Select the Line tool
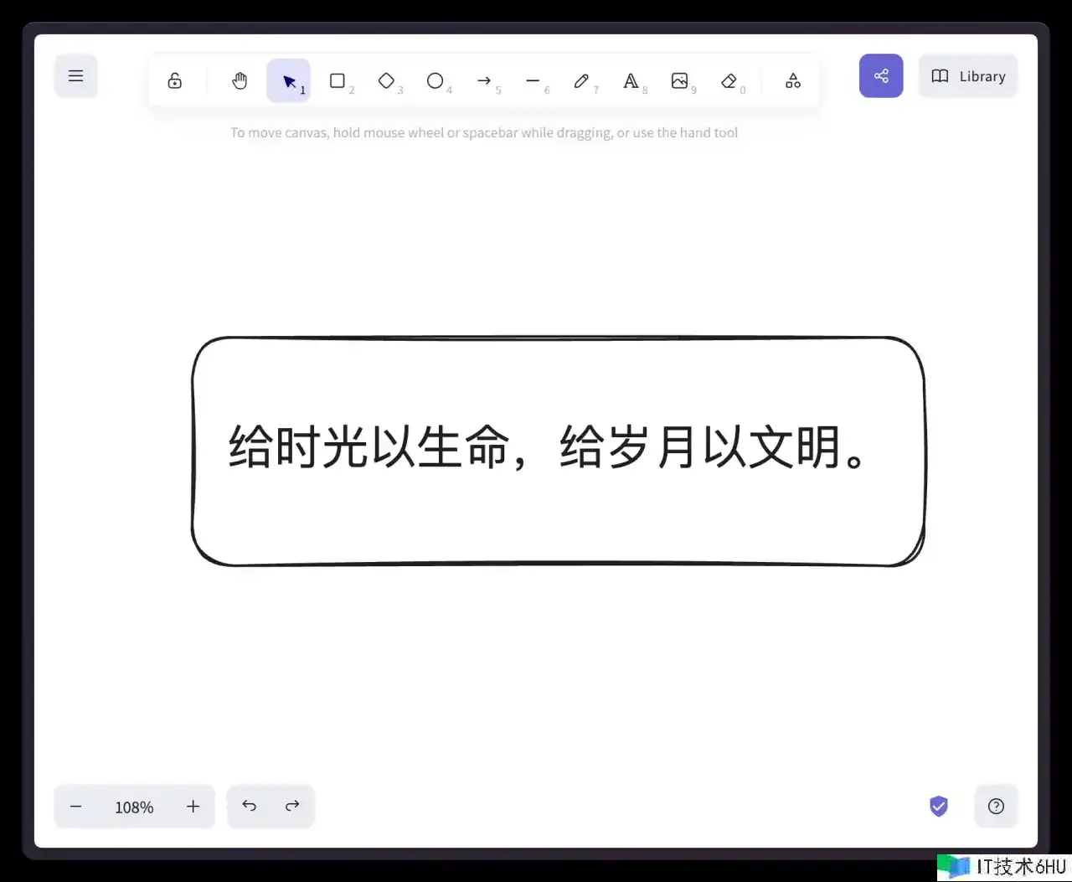Viewport: 1072px width, 882px height. pos(533,80)
